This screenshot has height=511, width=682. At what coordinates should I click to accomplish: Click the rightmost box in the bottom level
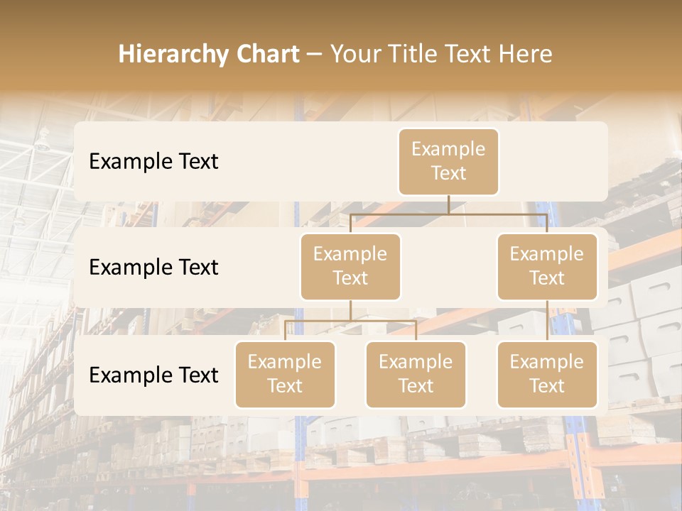pos(547,375)
